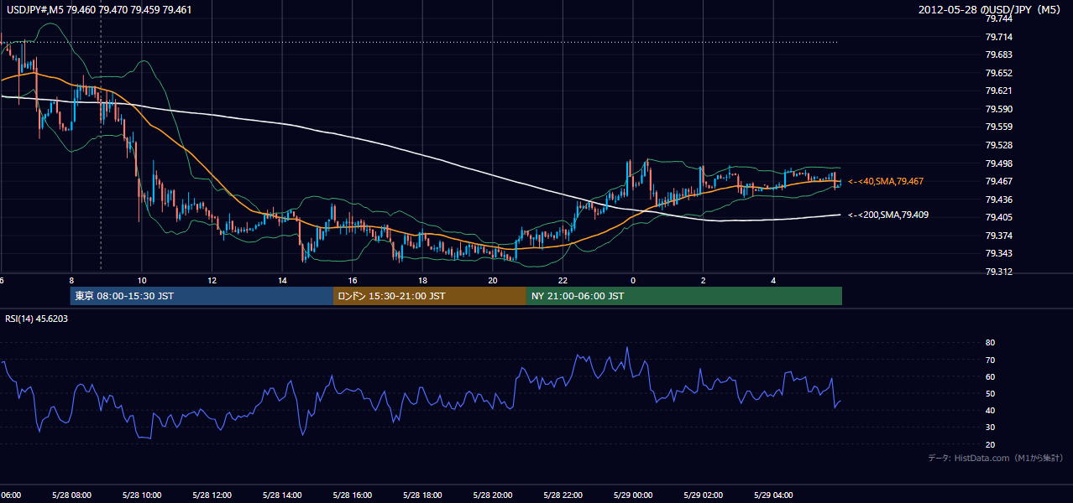Click price axis label 79.683
Image resolution: width=1073 pixels, height=503 pixels.
click(x=997, y=54)
